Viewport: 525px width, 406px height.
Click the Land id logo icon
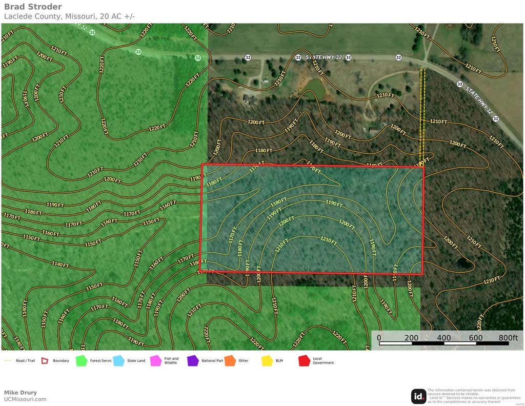pyautogui.click(x=418, y=396)
